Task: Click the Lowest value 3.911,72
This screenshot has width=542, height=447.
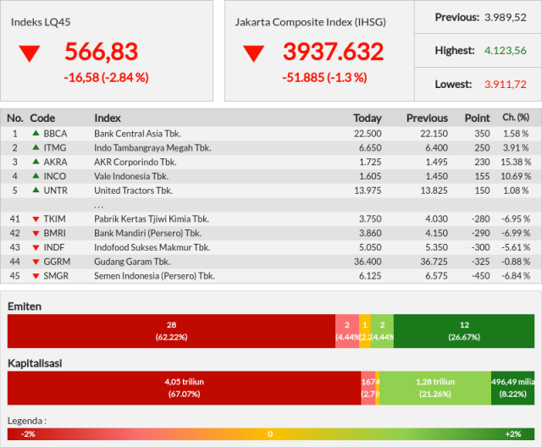Action: 506,85
